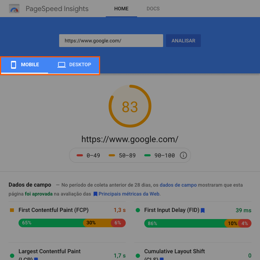Click the green circle CLS indicator
Viewport: 260px width, 260px height.
(x=138, y=256)
